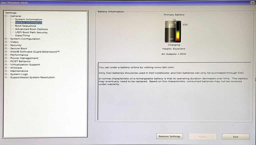Click the primary battery charge icon
Viewport: 256px width, 145px height.
(x=173, y=31)
